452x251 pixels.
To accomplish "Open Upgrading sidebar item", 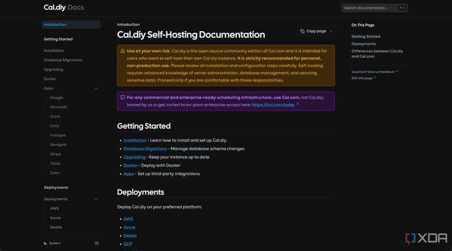I will pyautogui.click(x=54, y=69).
